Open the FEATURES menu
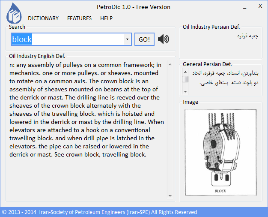This screenshot has width=268, height=217. pyautogui.click(x=79, y=18)
